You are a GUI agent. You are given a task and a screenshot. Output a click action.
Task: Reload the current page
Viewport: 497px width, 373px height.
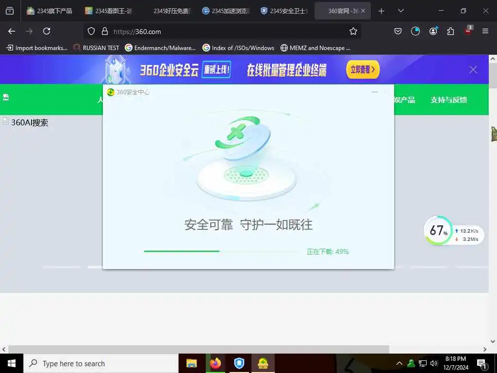point(47,31)
